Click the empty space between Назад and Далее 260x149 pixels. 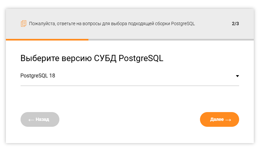pyautogui.click(x=130, y=119)
